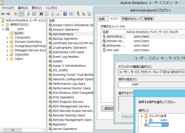185x133 pixels.
Task: Switch to the 管理者 tab
Action: (148, 19)
